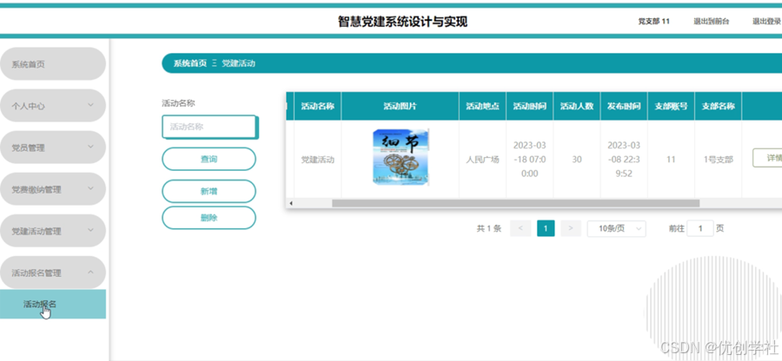The height and width of the screenshot is (361, 782).
Task: Expand the 党建活动管理 sidebar menu
Action: click(x=53, y=231)
